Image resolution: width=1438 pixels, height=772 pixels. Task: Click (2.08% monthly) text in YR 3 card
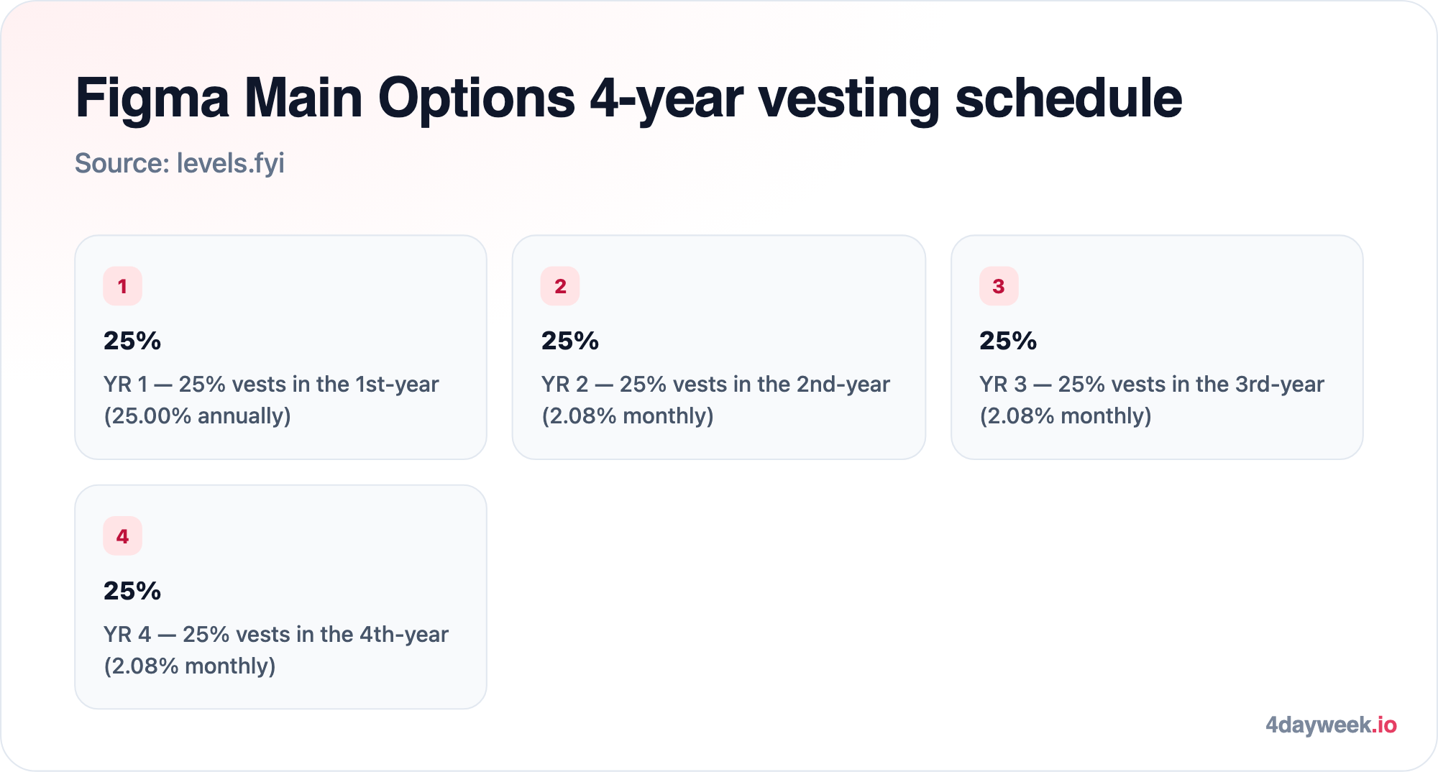[x=1066, y=416]
